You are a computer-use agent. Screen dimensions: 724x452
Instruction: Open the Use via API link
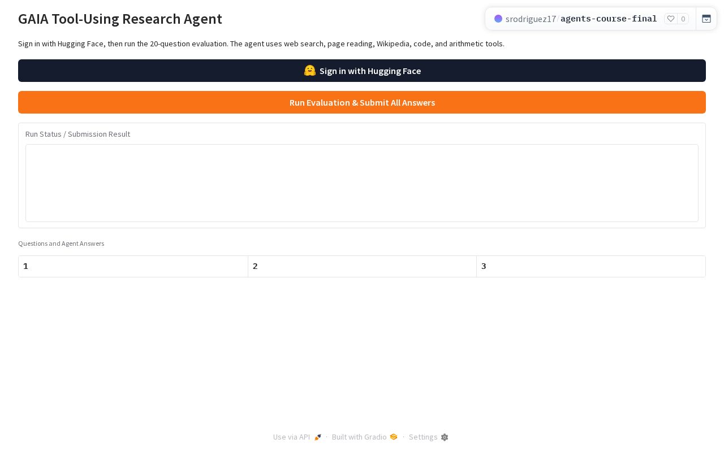click(298, 437)
